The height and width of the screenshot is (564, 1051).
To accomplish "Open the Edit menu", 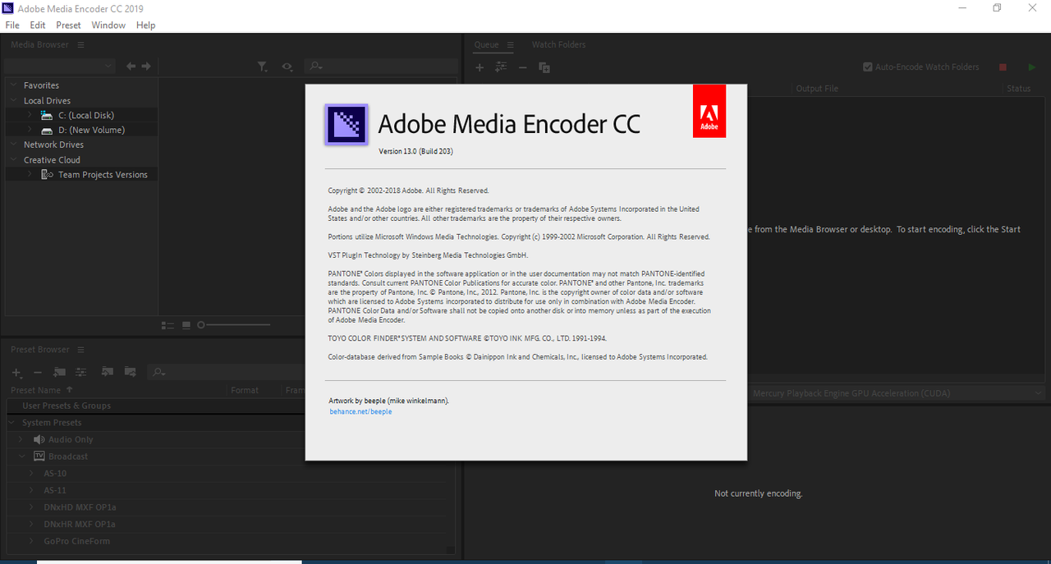I will click(38, 25).
